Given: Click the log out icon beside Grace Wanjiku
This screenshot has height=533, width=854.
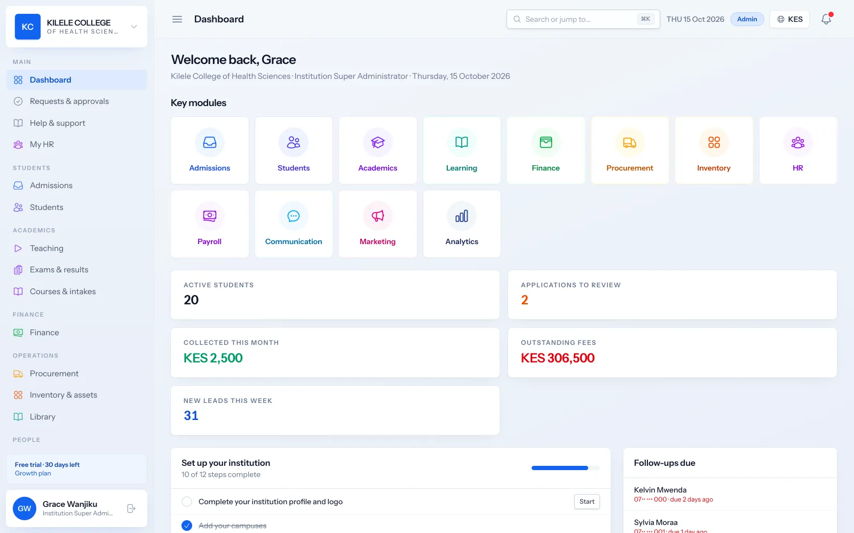Looking at the screenshot, I should tap(131, 508).
